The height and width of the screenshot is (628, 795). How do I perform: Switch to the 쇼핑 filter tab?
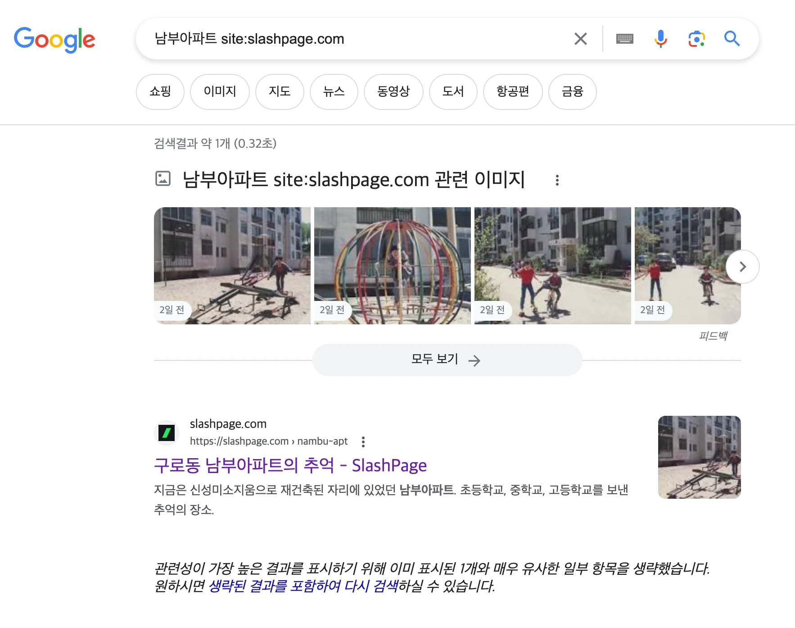click(160, 92)
